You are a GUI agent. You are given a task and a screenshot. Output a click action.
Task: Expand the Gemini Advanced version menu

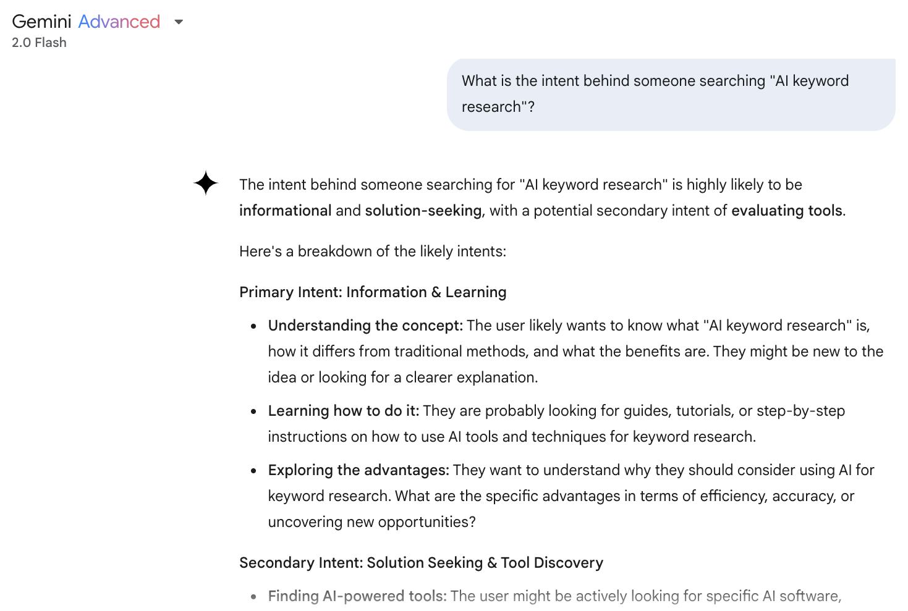coord(178,22)
